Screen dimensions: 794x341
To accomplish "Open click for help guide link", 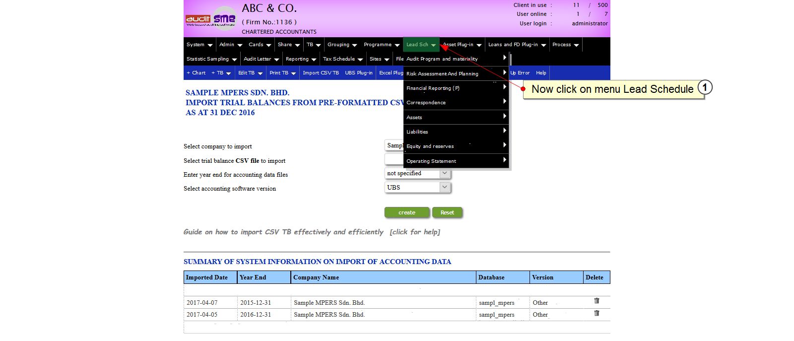I will [x=415, y=232].
